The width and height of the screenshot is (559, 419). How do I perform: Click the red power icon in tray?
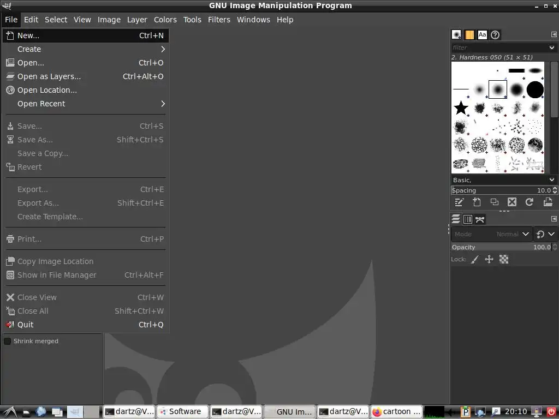pos(551,412)
